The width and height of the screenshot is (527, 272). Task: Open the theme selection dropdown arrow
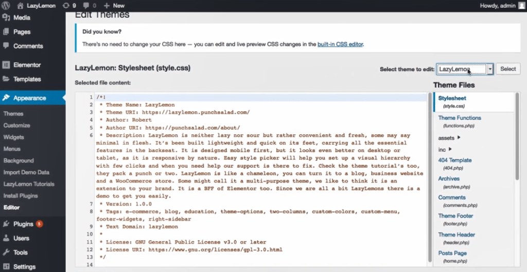pyautogui.click(x=490, y=69)
